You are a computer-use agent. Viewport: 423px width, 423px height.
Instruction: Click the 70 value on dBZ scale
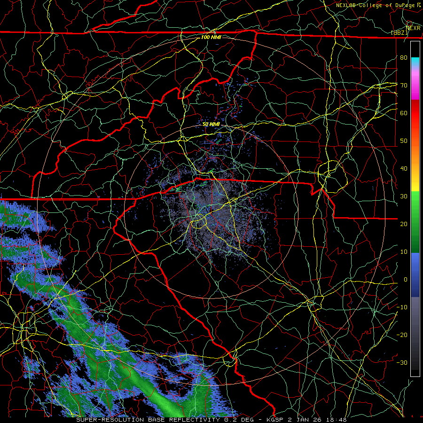[404, 85]
